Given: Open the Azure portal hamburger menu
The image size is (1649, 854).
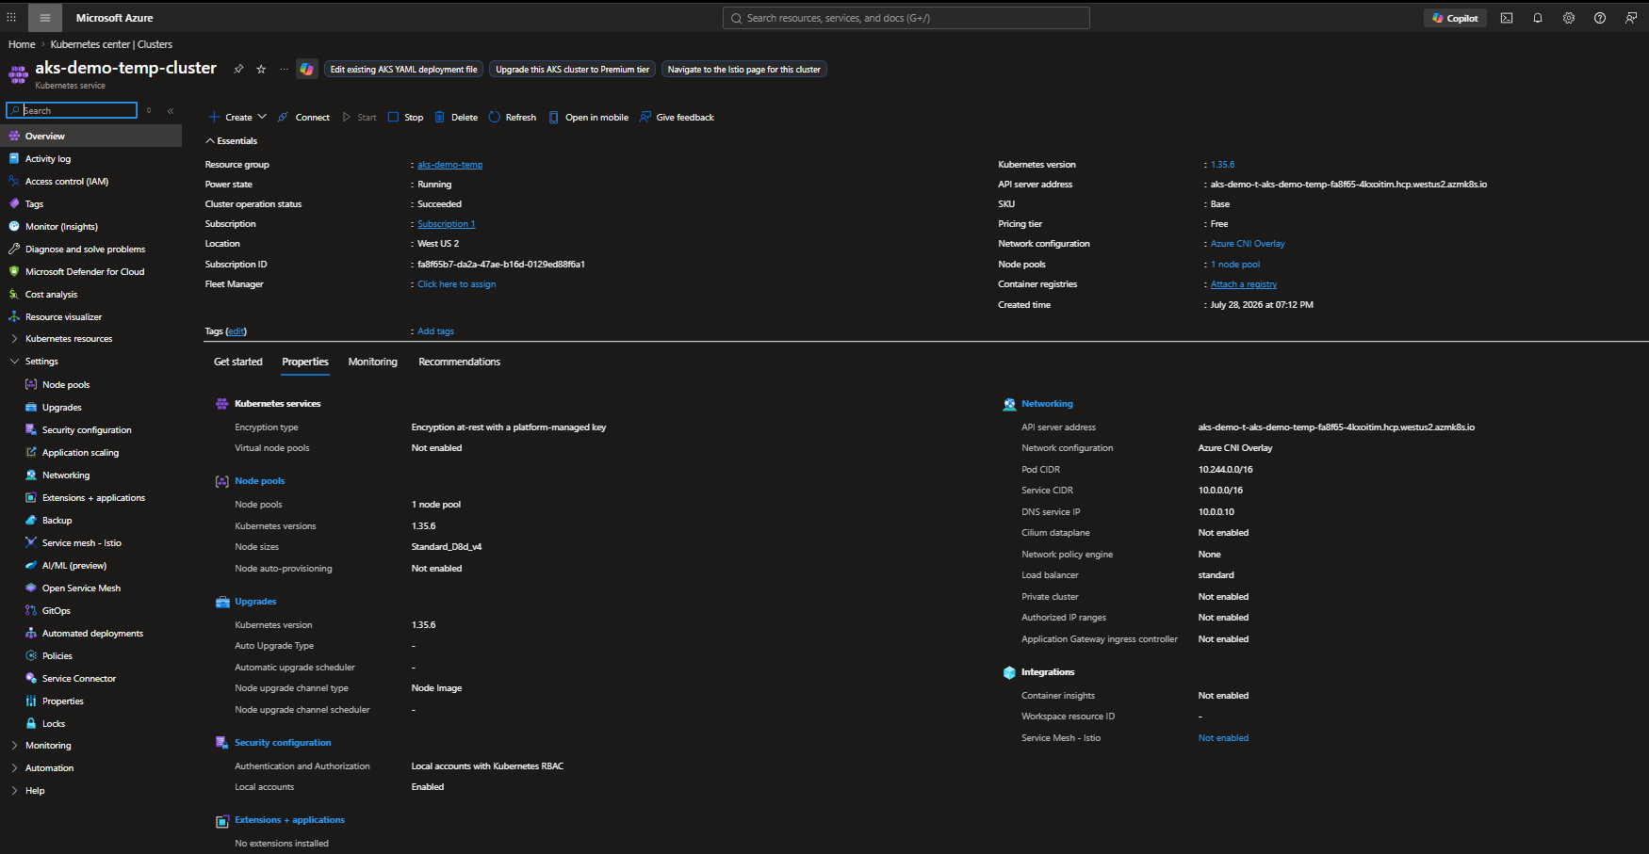Looking at the screenshot, I should [x=44, y=18].
